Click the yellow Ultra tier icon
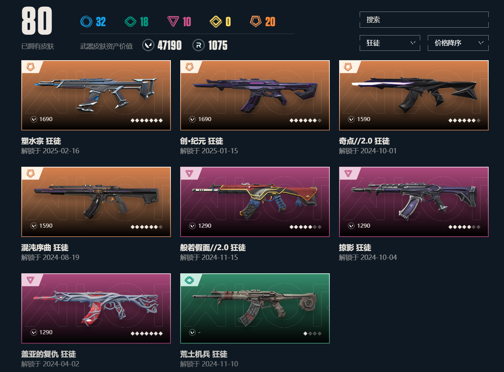 pos(216,22)
